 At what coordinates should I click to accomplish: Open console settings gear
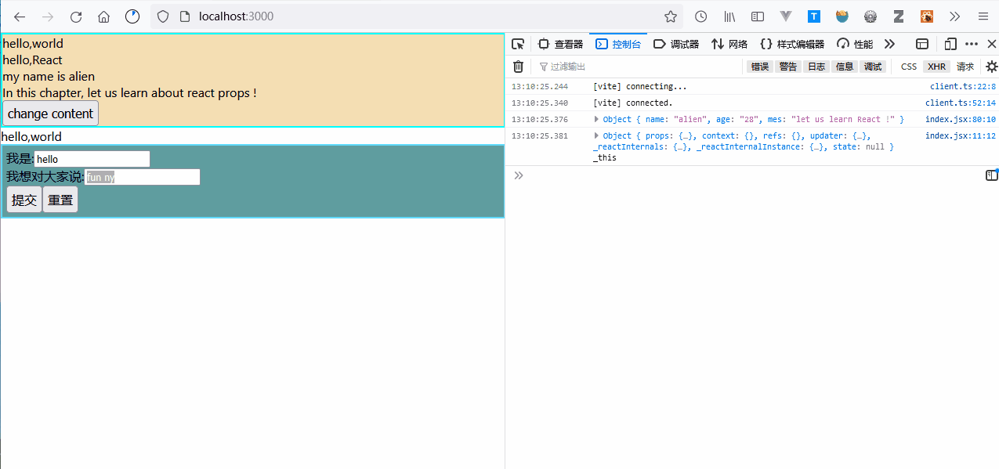[x=991, y=67]
